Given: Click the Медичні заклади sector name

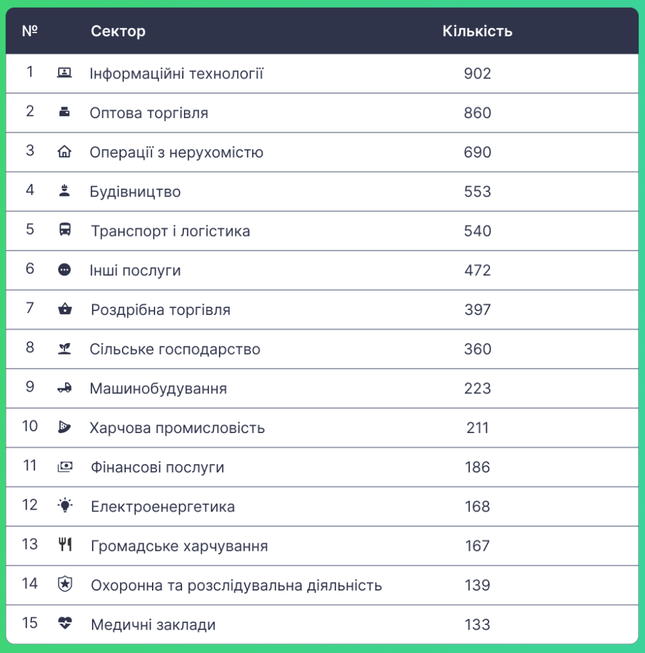Looking at the screenshot, I should point(153,625).
